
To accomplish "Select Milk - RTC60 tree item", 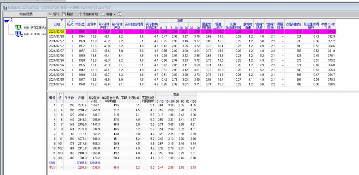I will [35, 34].
